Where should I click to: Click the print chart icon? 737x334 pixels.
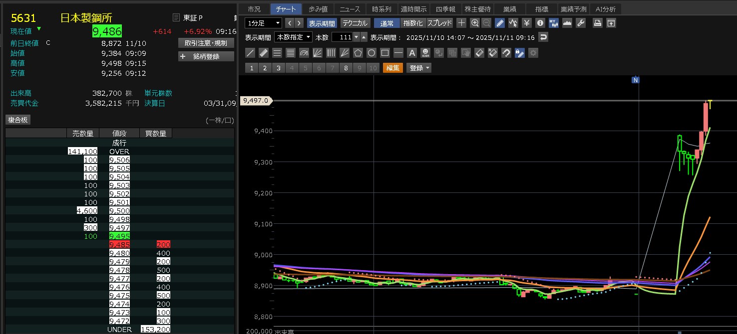tap(597, 23)
